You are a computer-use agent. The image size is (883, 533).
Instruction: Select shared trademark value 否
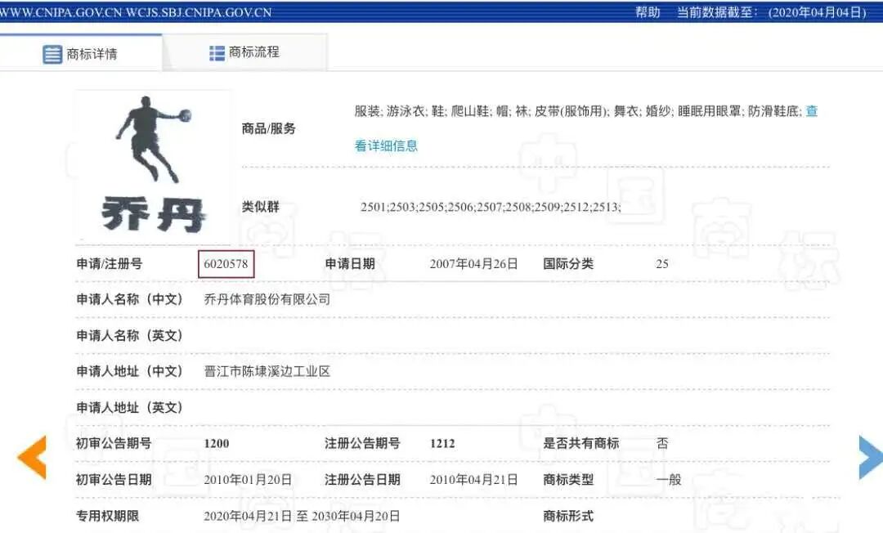pyautogui.click(x=662, y=444)
